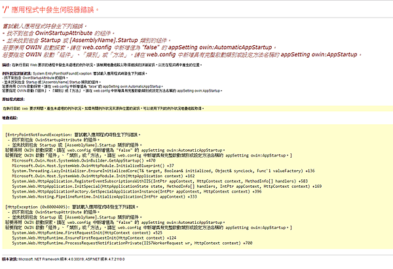Screen dimensions: 393x269
Task: Click the '原始程式錯誤:' label
Action: [x=14, y=99]
